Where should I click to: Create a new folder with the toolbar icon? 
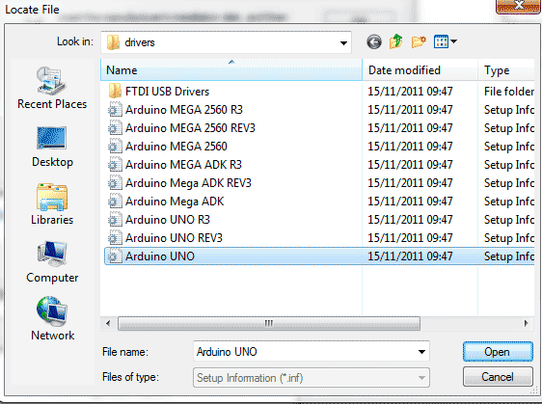419,41
